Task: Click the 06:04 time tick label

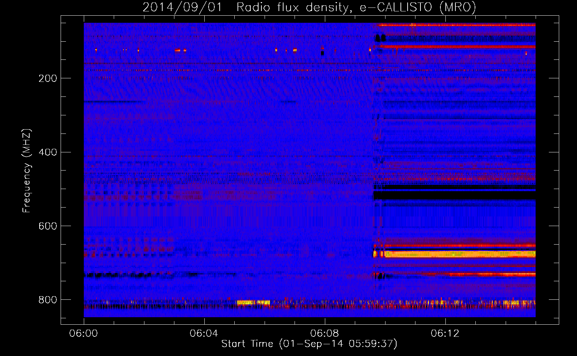Action: 204,334
